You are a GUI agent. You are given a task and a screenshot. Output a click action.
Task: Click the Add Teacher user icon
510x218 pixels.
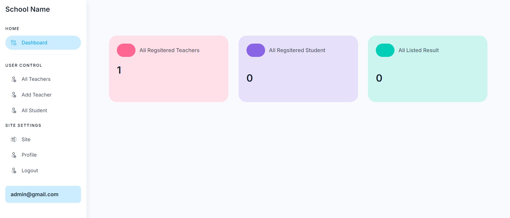(x=14, y=95)
